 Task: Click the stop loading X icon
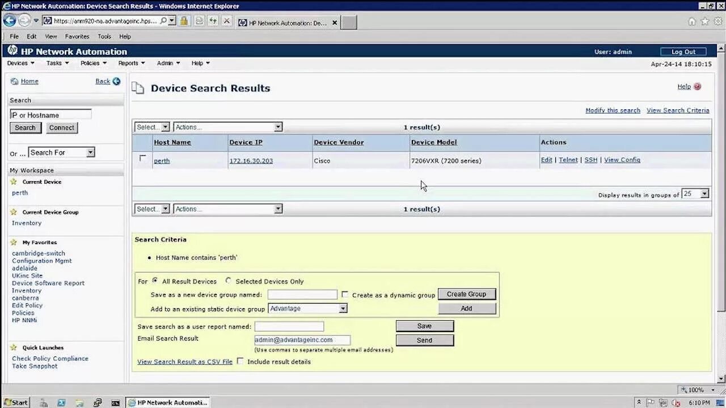click(x=227, y=21)
